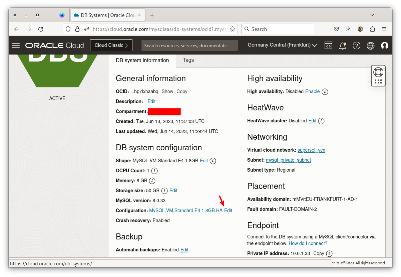Copy the OCID value
401x277 pixels.
[182, 91]
